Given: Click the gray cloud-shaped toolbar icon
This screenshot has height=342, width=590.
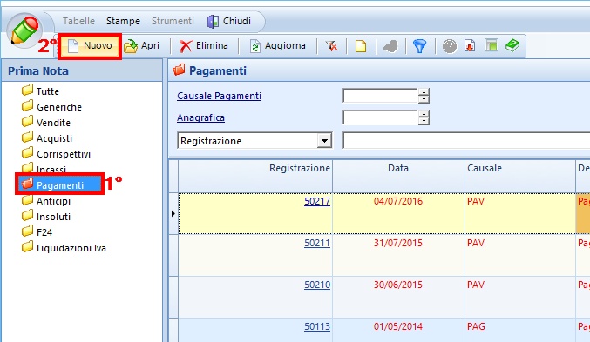Looking at the screenshot, I should (x=390, y=46).
